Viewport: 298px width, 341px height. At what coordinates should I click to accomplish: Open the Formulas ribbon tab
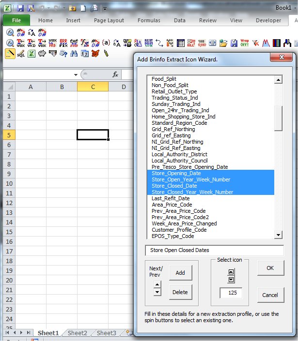tap(149, 20)
